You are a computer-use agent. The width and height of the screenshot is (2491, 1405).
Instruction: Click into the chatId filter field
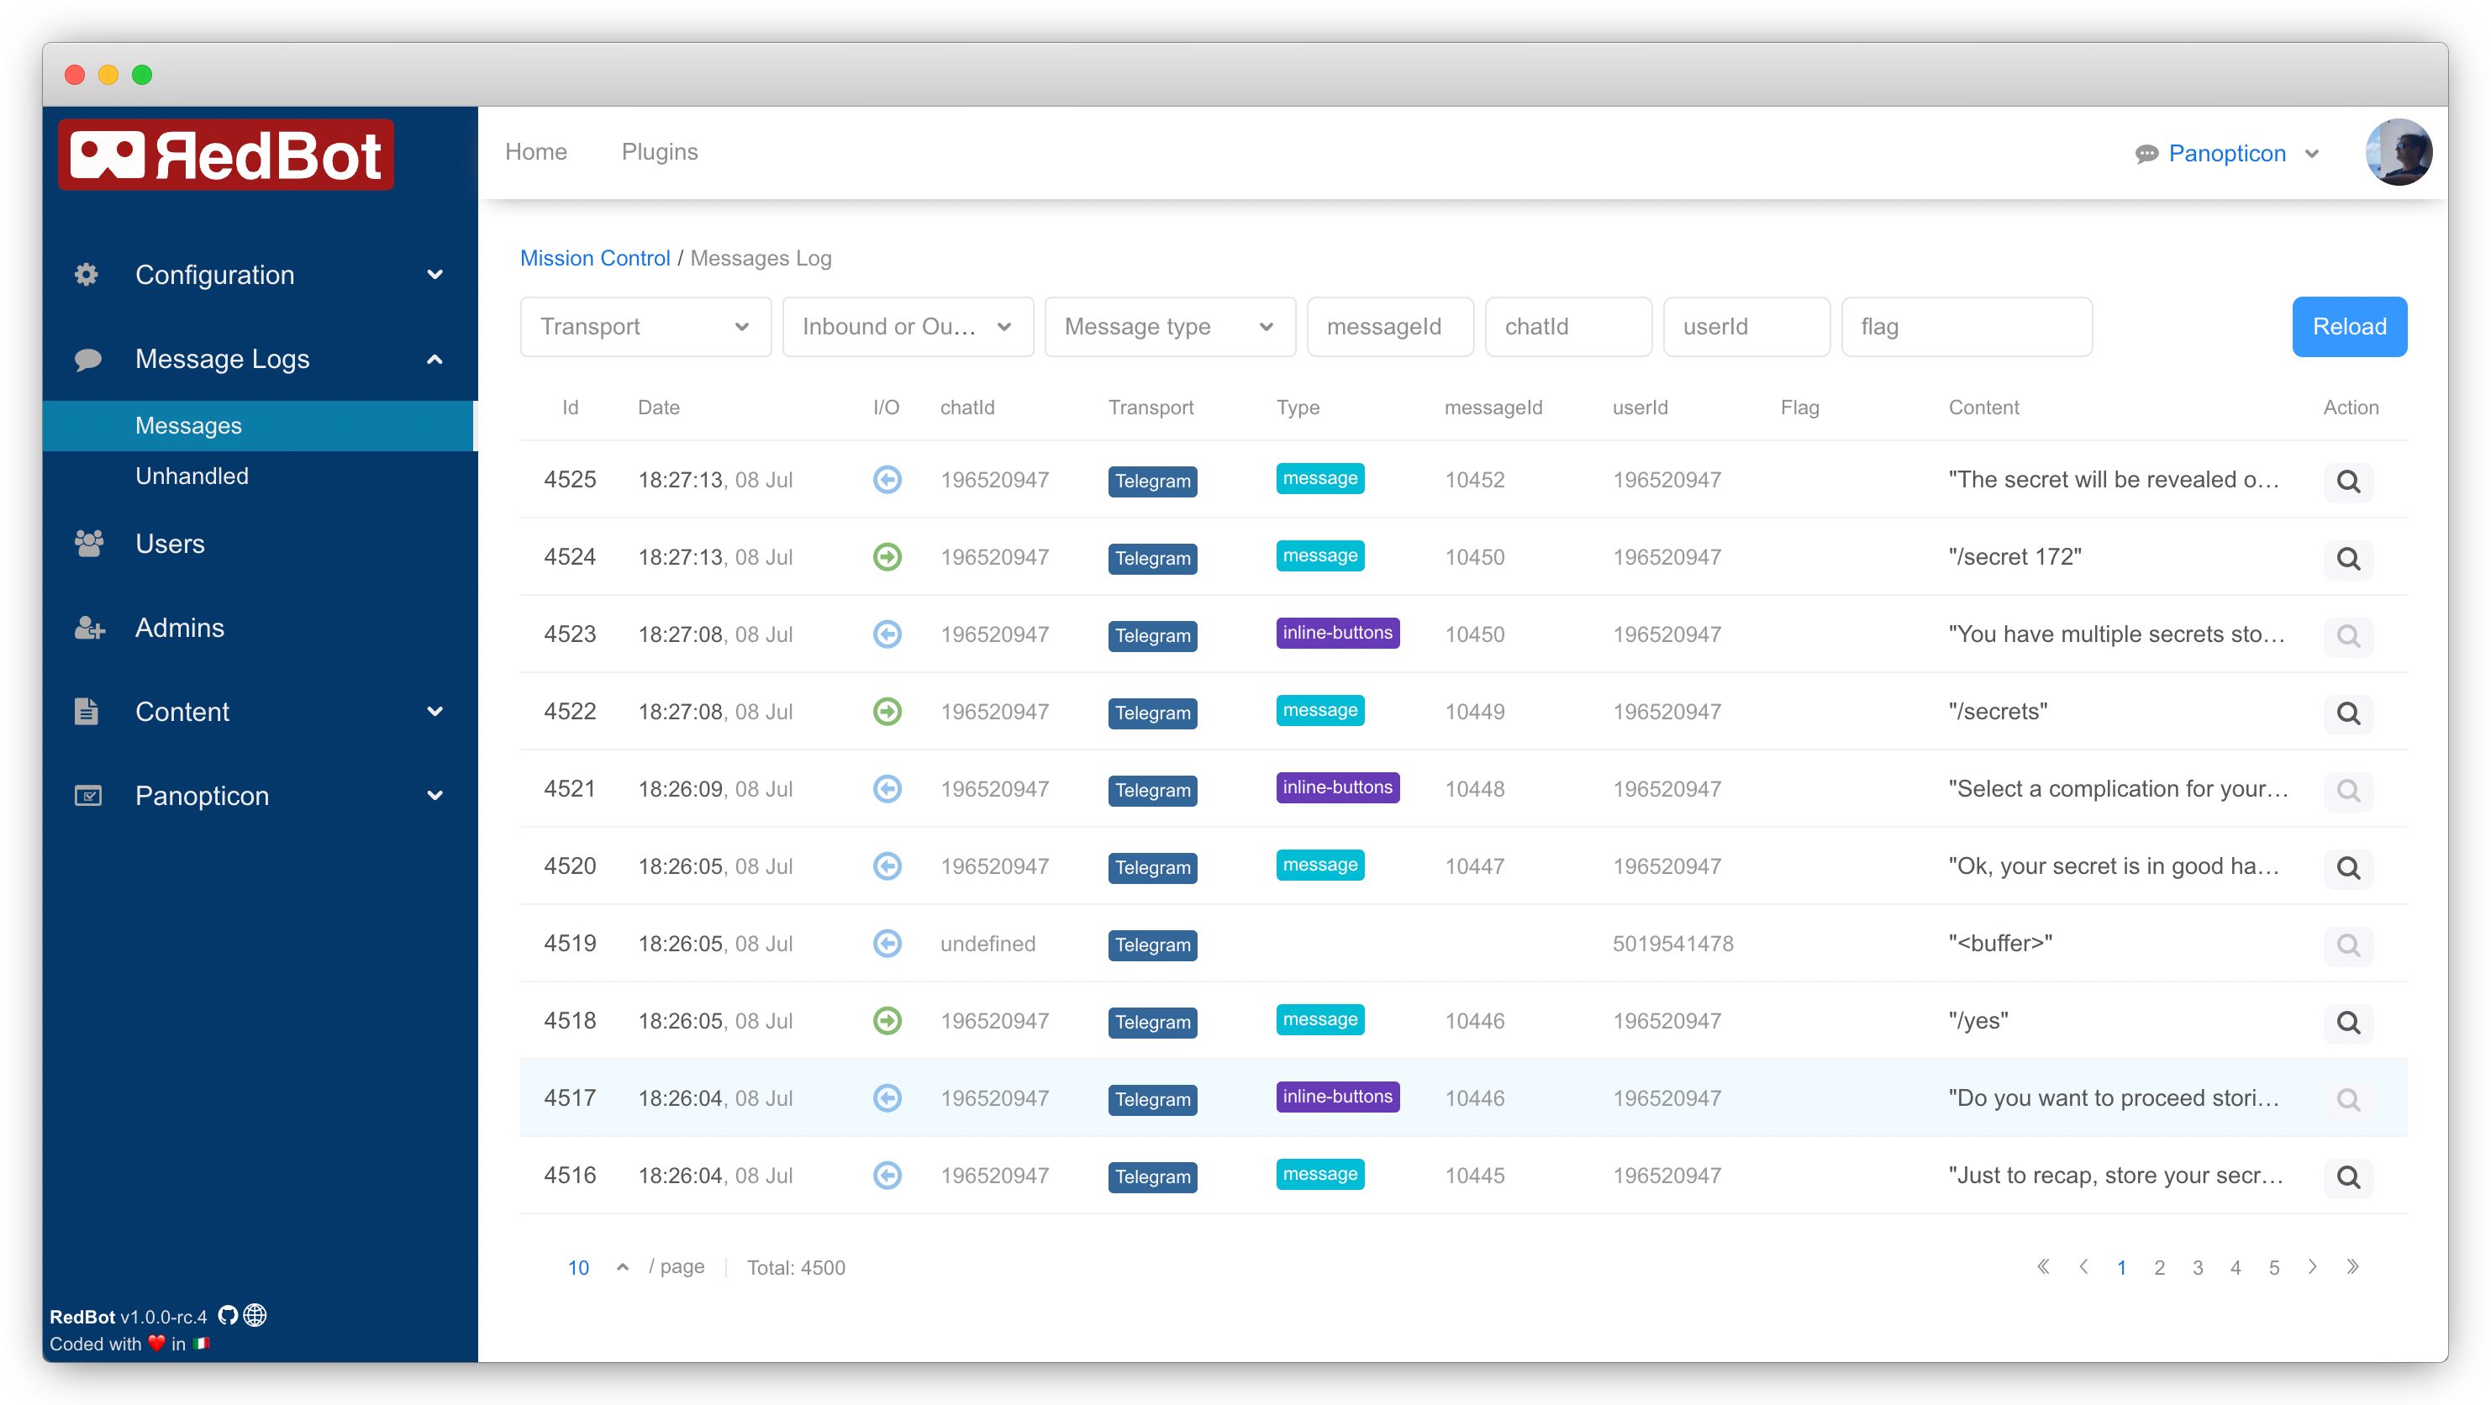pyautogui.click(x=1567, y=327)
